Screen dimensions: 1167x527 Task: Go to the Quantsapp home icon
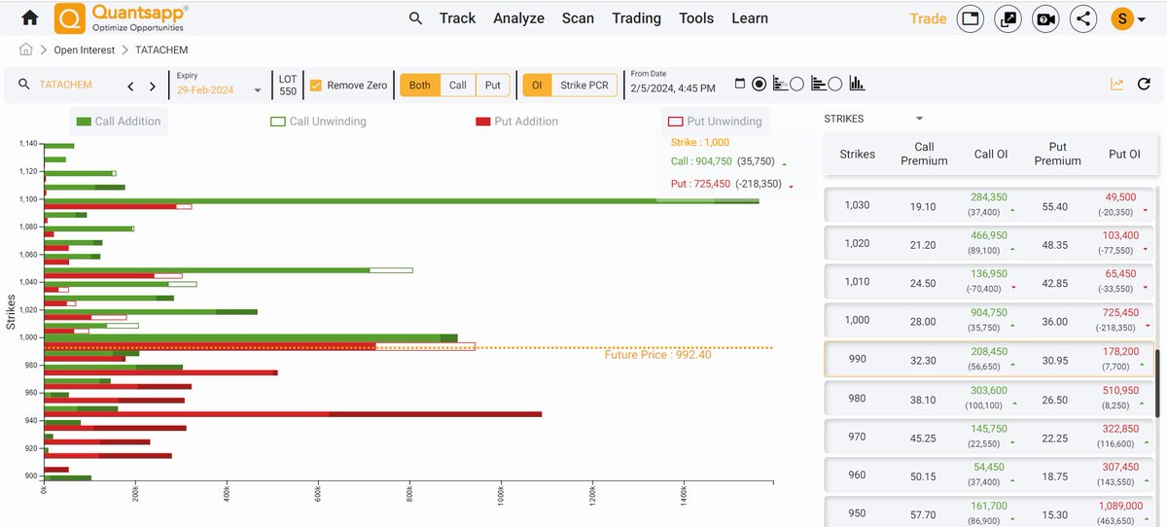(x=30, y=18)
